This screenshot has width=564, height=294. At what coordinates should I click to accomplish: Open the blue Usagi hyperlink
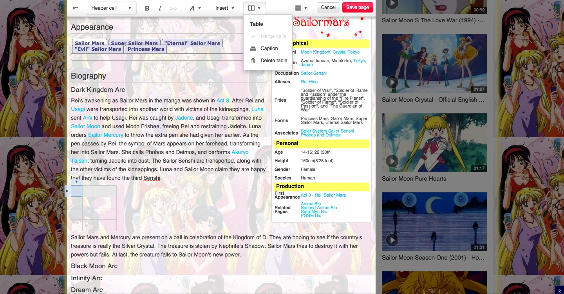pos(78,109)
